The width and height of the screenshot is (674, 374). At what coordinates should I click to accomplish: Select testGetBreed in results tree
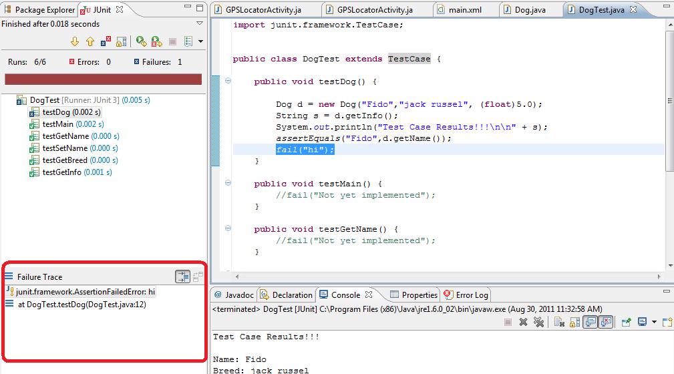point(73,160)
